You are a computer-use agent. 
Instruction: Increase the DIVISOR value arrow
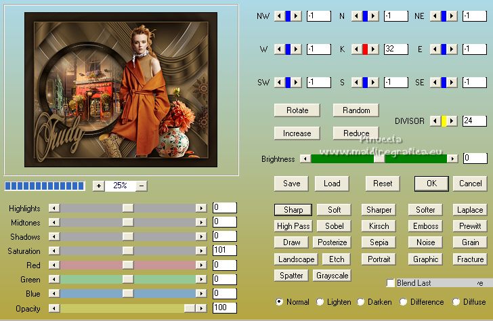(x=452, y=121)
